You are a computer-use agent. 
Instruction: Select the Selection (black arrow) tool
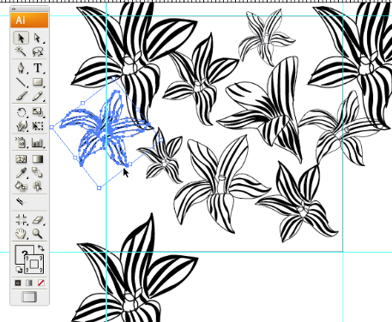pyautogui.click(x=21, y=38)
